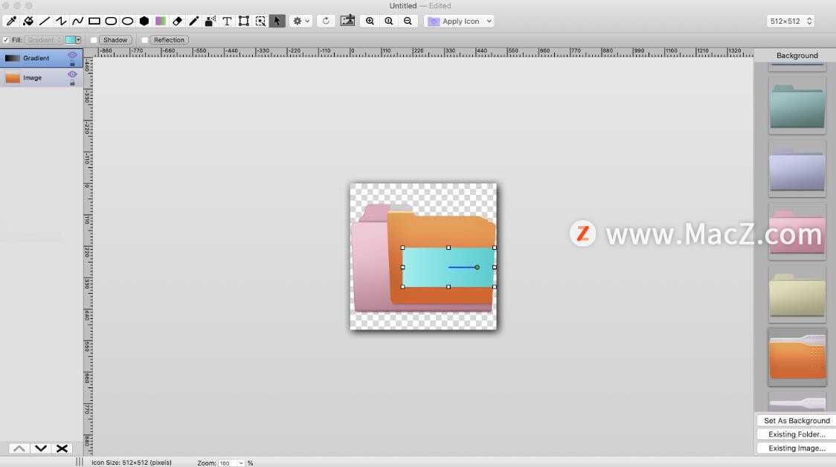836x467 pixels.
Task: Zoom in with magnifier plus
Action: [370, 22]
